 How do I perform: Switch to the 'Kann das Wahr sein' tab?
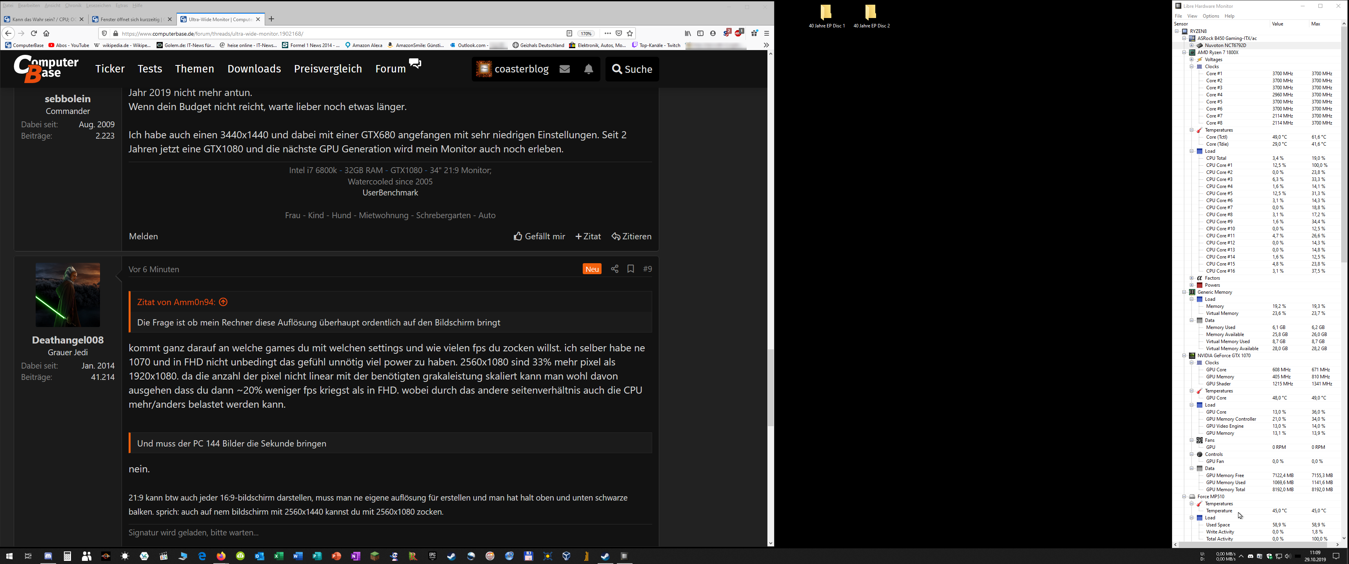click(42, 19)
